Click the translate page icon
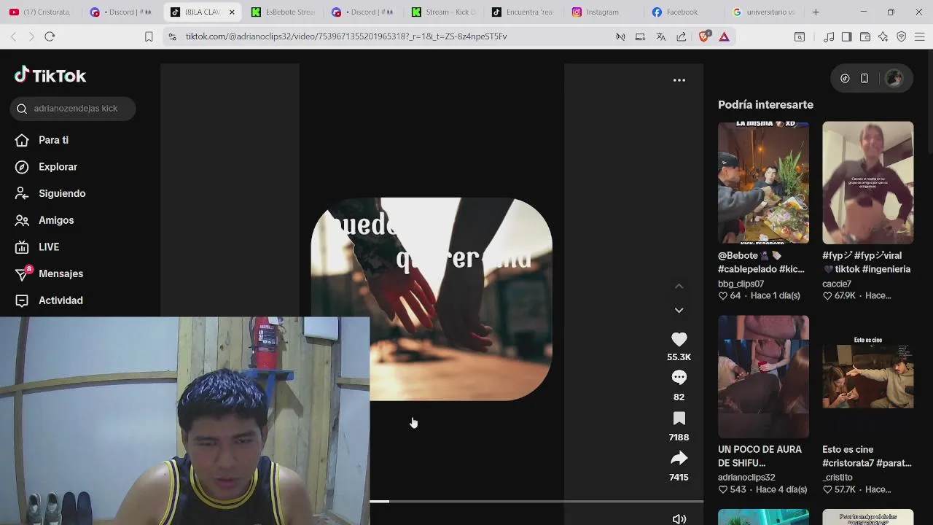The width and height of the screenshot is (933, 525). (660, 36)
